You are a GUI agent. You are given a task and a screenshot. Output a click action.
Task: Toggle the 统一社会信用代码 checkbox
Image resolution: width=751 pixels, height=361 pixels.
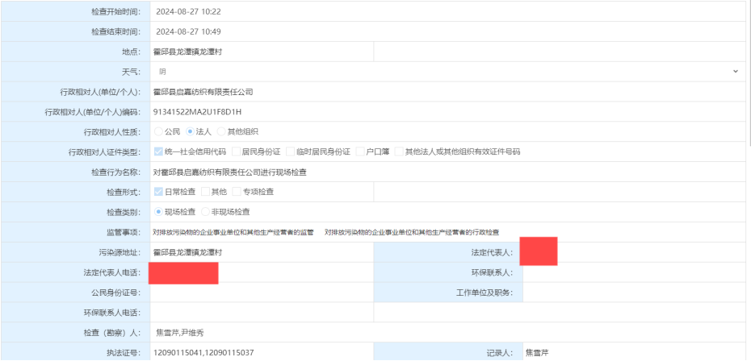(158, 151)
